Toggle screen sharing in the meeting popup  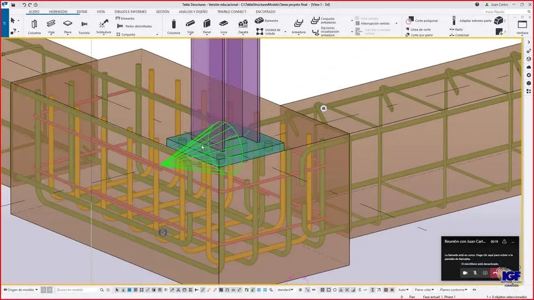click(x=485, y=272)
